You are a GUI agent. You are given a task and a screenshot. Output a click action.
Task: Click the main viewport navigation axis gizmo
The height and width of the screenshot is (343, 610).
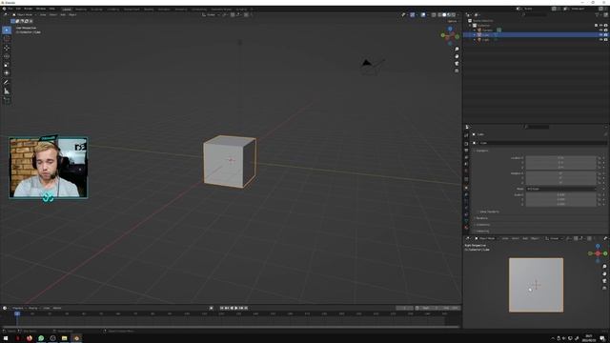click(x=450, y=35)
